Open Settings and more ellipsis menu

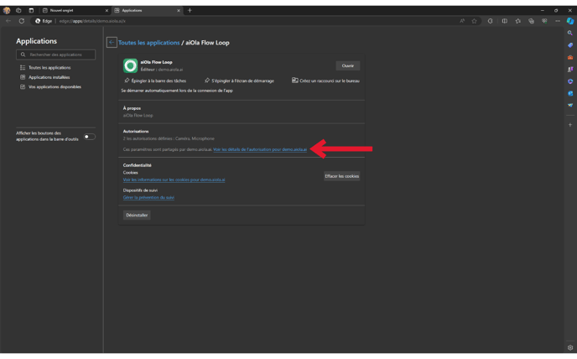(x=558, y=21)
